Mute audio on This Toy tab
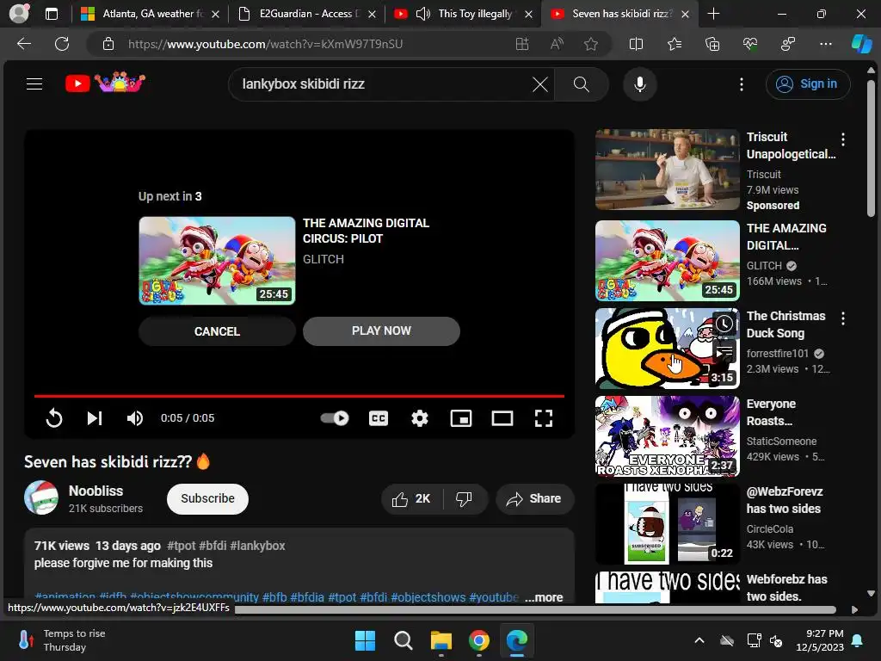The height and width of the screenshot is (661, 881). click(x=422, y=14)
